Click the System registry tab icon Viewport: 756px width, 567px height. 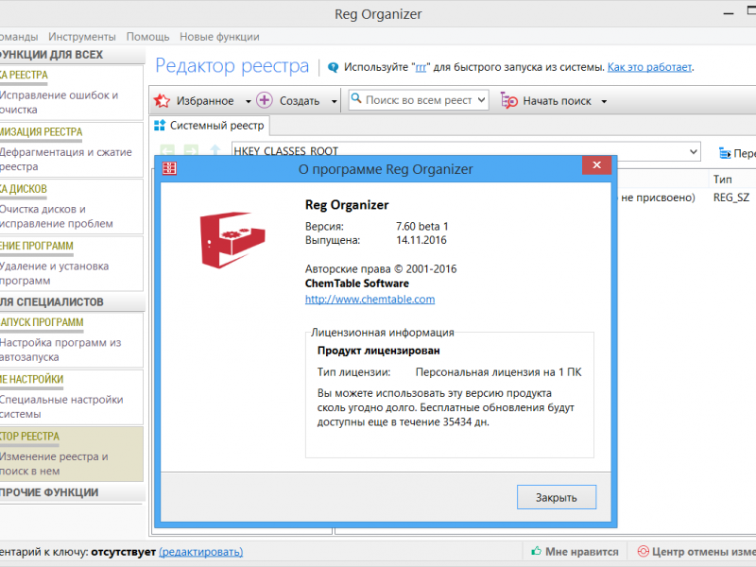coord(160,126)
